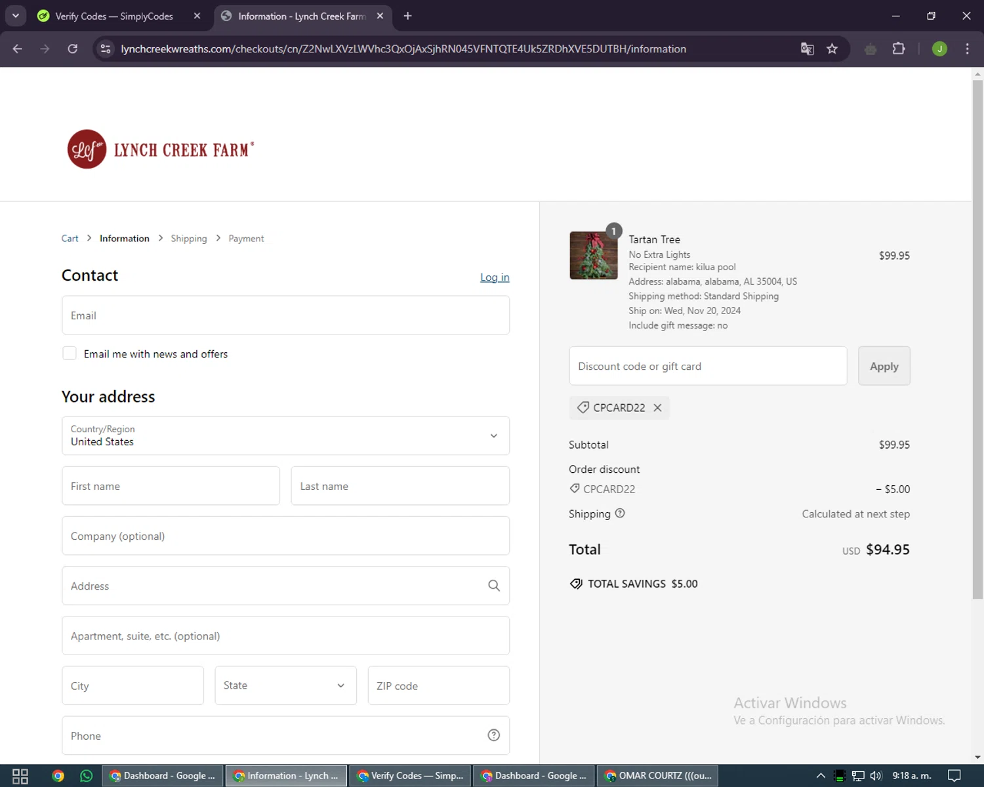Click the browser forward arrow
984x787 pixels.
click(45, 49)
